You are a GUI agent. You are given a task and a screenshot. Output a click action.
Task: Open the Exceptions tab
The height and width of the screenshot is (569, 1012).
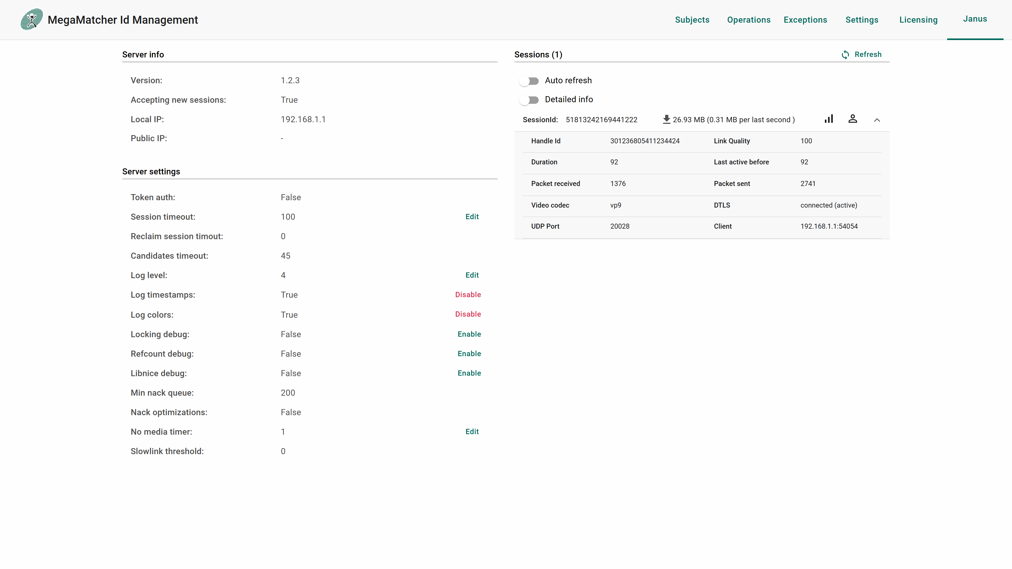coord(805,20)
